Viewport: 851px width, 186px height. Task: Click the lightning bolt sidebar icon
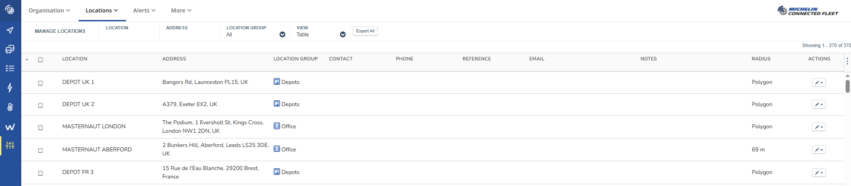(10, 87)
